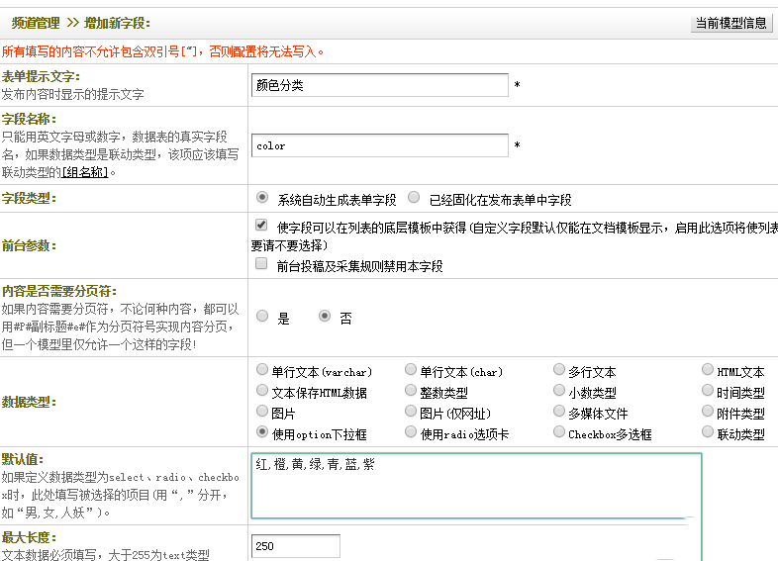The height and width of the screenshot is (561, 778).
Task: Choose 单行文本(char) data type
Action: pos(411,370)
